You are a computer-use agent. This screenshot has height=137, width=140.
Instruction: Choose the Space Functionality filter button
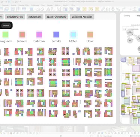point(56,17)
